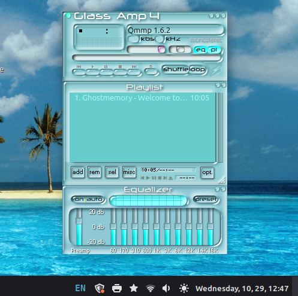Turn the equalizer on
This screenshot has height=296, width=298.
point(79,199)
